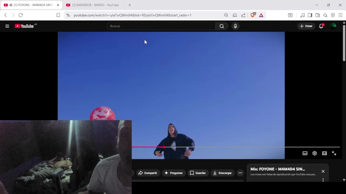Open the Crear button

pyautogui.click(x=306, y=26)
